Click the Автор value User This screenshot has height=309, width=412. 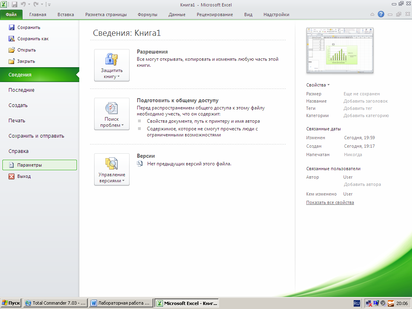[348, 177]
